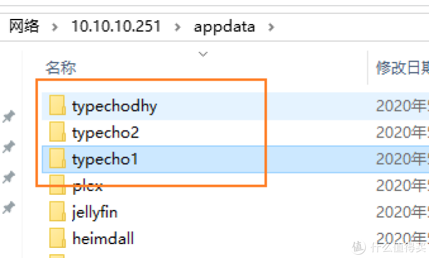Image resolution: width=429 pixels, height=258 pixels.
Task: Click the bottommost pin icon in left sidebar
Action: pyautogui.click(x=9, y=208)
